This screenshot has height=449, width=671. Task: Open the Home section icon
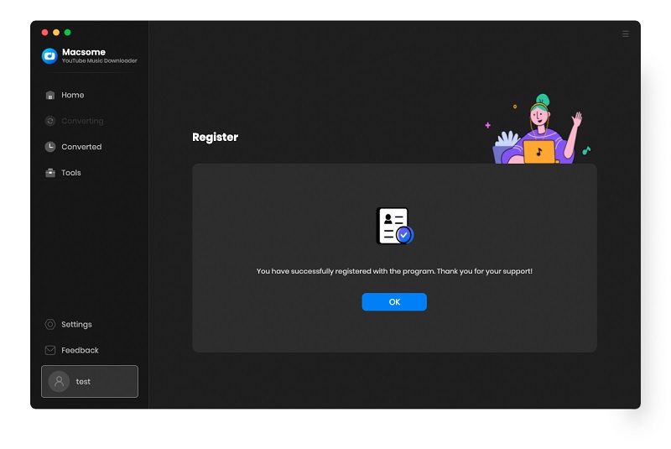[50, 95]
